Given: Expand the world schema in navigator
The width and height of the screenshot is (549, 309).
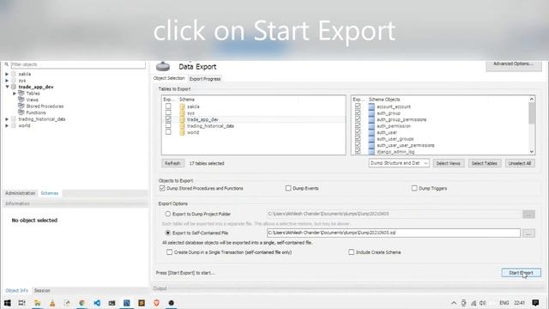Looking at the screenshot, I should (7, 125).
